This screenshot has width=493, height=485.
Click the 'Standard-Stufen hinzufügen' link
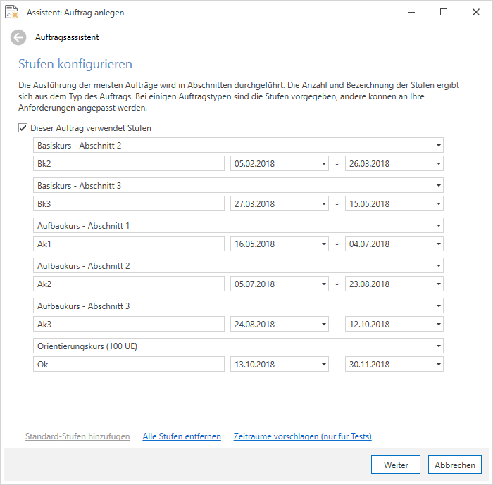[x=77, y=436]
